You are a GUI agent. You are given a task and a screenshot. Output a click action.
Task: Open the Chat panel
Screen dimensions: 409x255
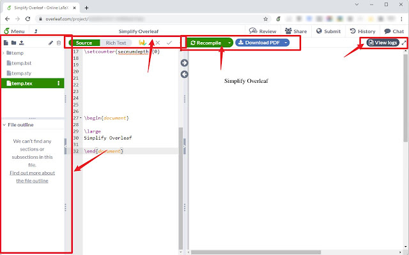394,31
